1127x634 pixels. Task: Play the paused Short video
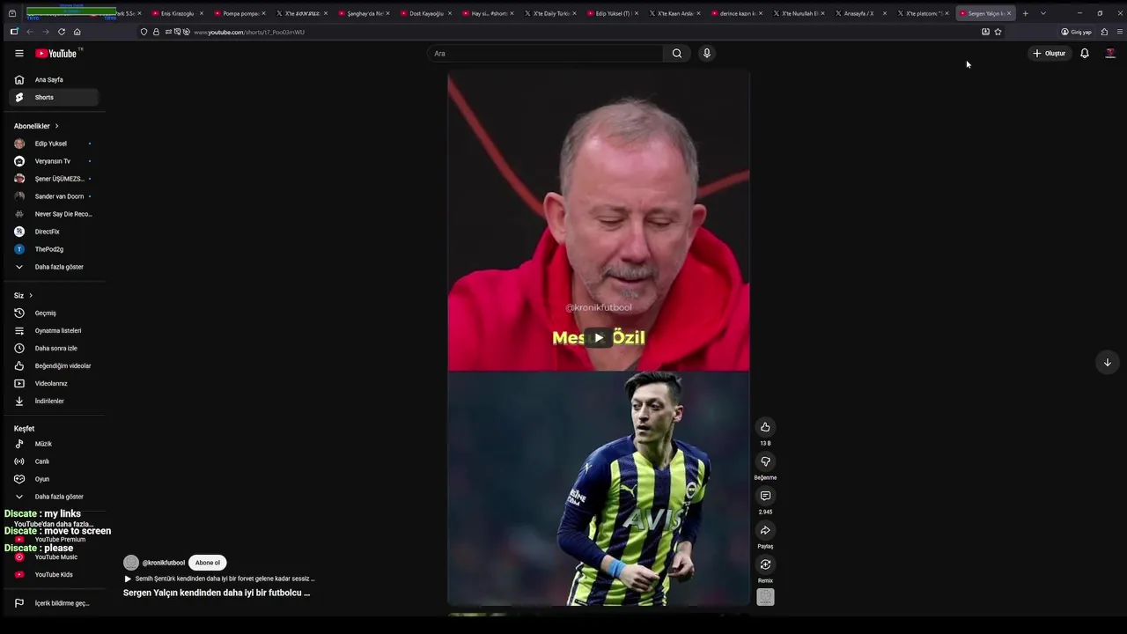click(x=599, y=337)
